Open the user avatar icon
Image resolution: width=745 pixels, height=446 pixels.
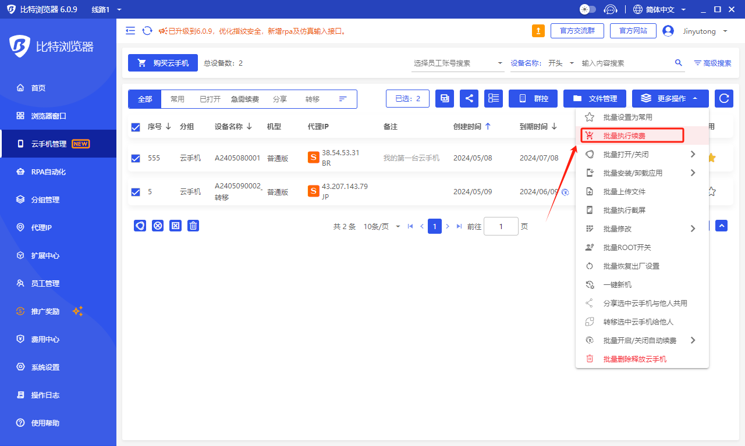(668, 31)
